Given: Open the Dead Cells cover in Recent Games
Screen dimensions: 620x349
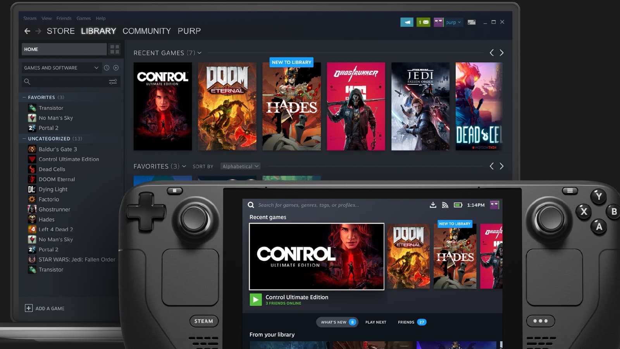Looking at the screenshot, I should (479, 106).
